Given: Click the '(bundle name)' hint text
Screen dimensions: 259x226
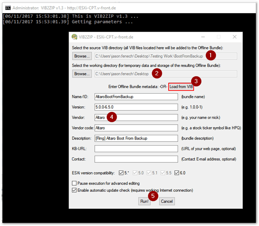Looking at the screenshot, I should point(193,97).
